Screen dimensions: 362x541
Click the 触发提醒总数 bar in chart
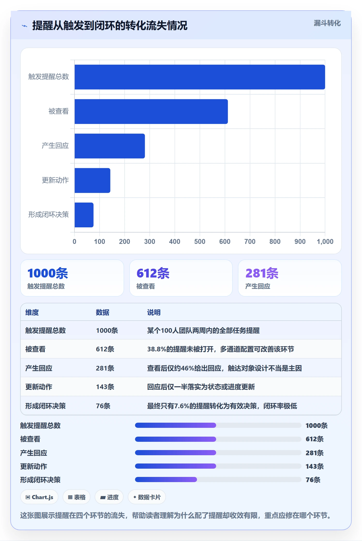pyautogui.click(x=200, y=77)
